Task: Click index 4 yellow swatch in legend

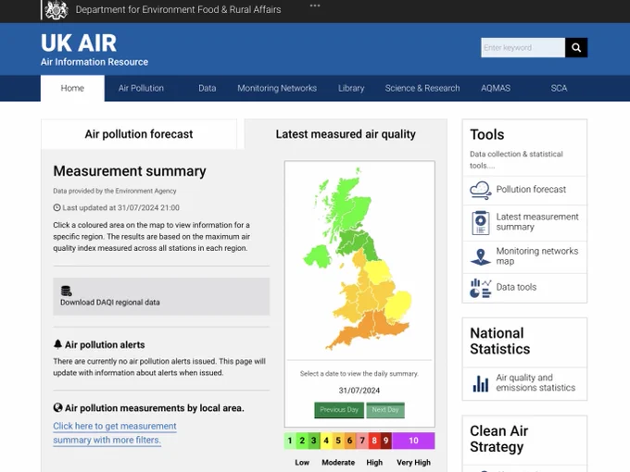Action: (326, 441)
